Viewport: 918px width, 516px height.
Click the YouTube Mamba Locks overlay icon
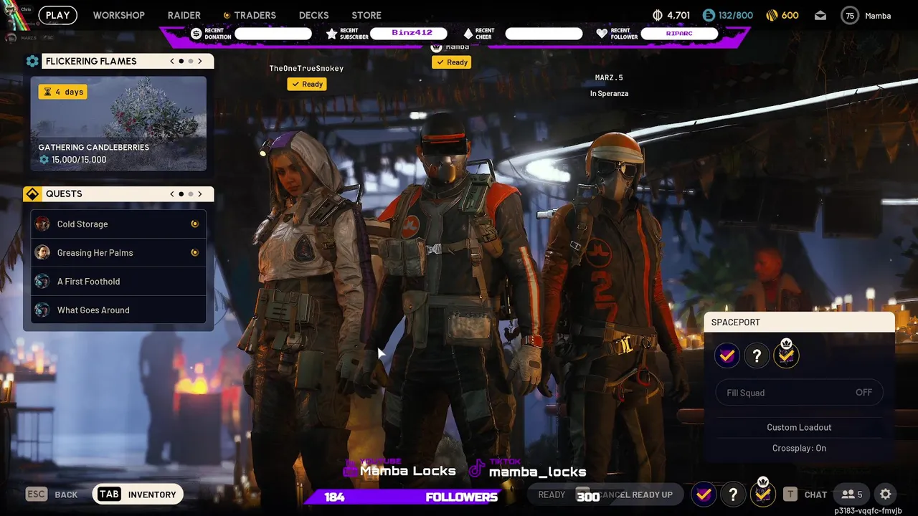[x=350, y=470]
